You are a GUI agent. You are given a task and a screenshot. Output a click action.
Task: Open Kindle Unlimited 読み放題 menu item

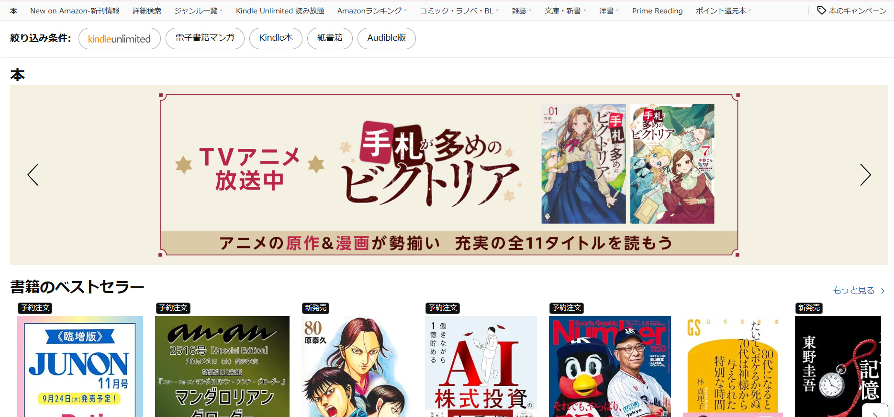click(x=280, y=11)
